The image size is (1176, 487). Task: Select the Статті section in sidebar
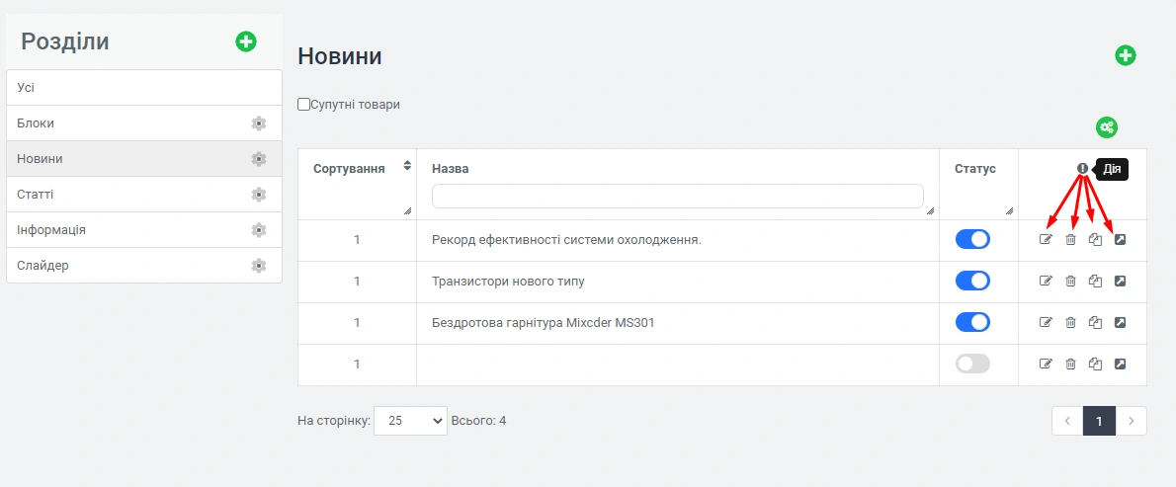[x=36, y=195]
